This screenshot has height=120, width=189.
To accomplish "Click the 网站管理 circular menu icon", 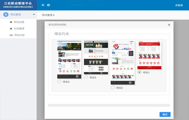I will coord(6,15).
